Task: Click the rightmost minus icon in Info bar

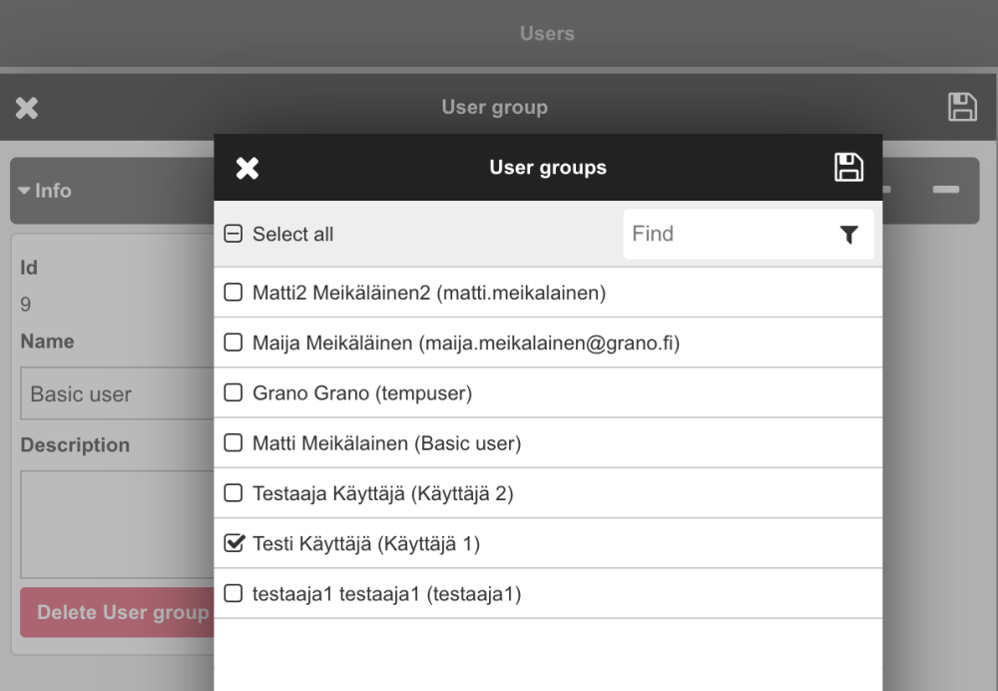Action: coord(946,190)
